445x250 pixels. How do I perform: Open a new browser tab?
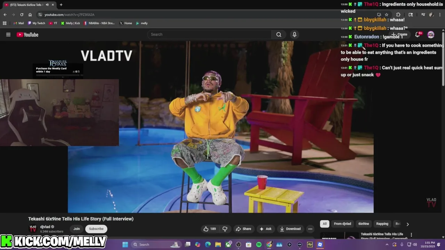61,5
